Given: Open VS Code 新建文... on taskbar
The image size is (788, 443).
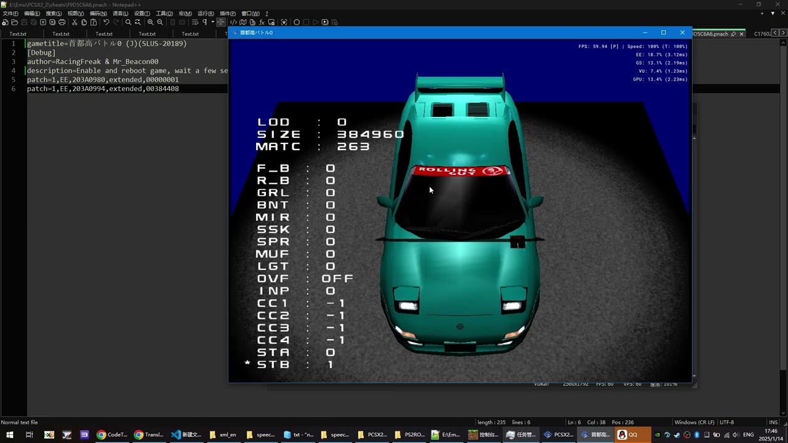Looking at the screenshot, I should [187, 434].
